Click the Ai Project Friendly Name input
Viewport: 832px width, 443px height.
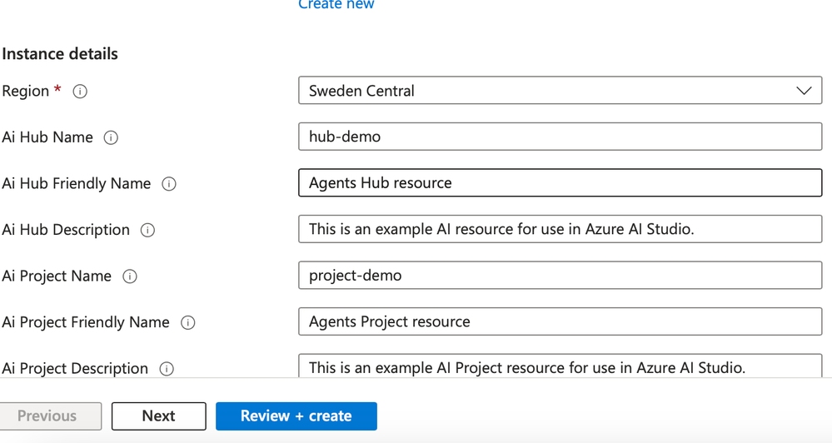[x=560, y=321]
